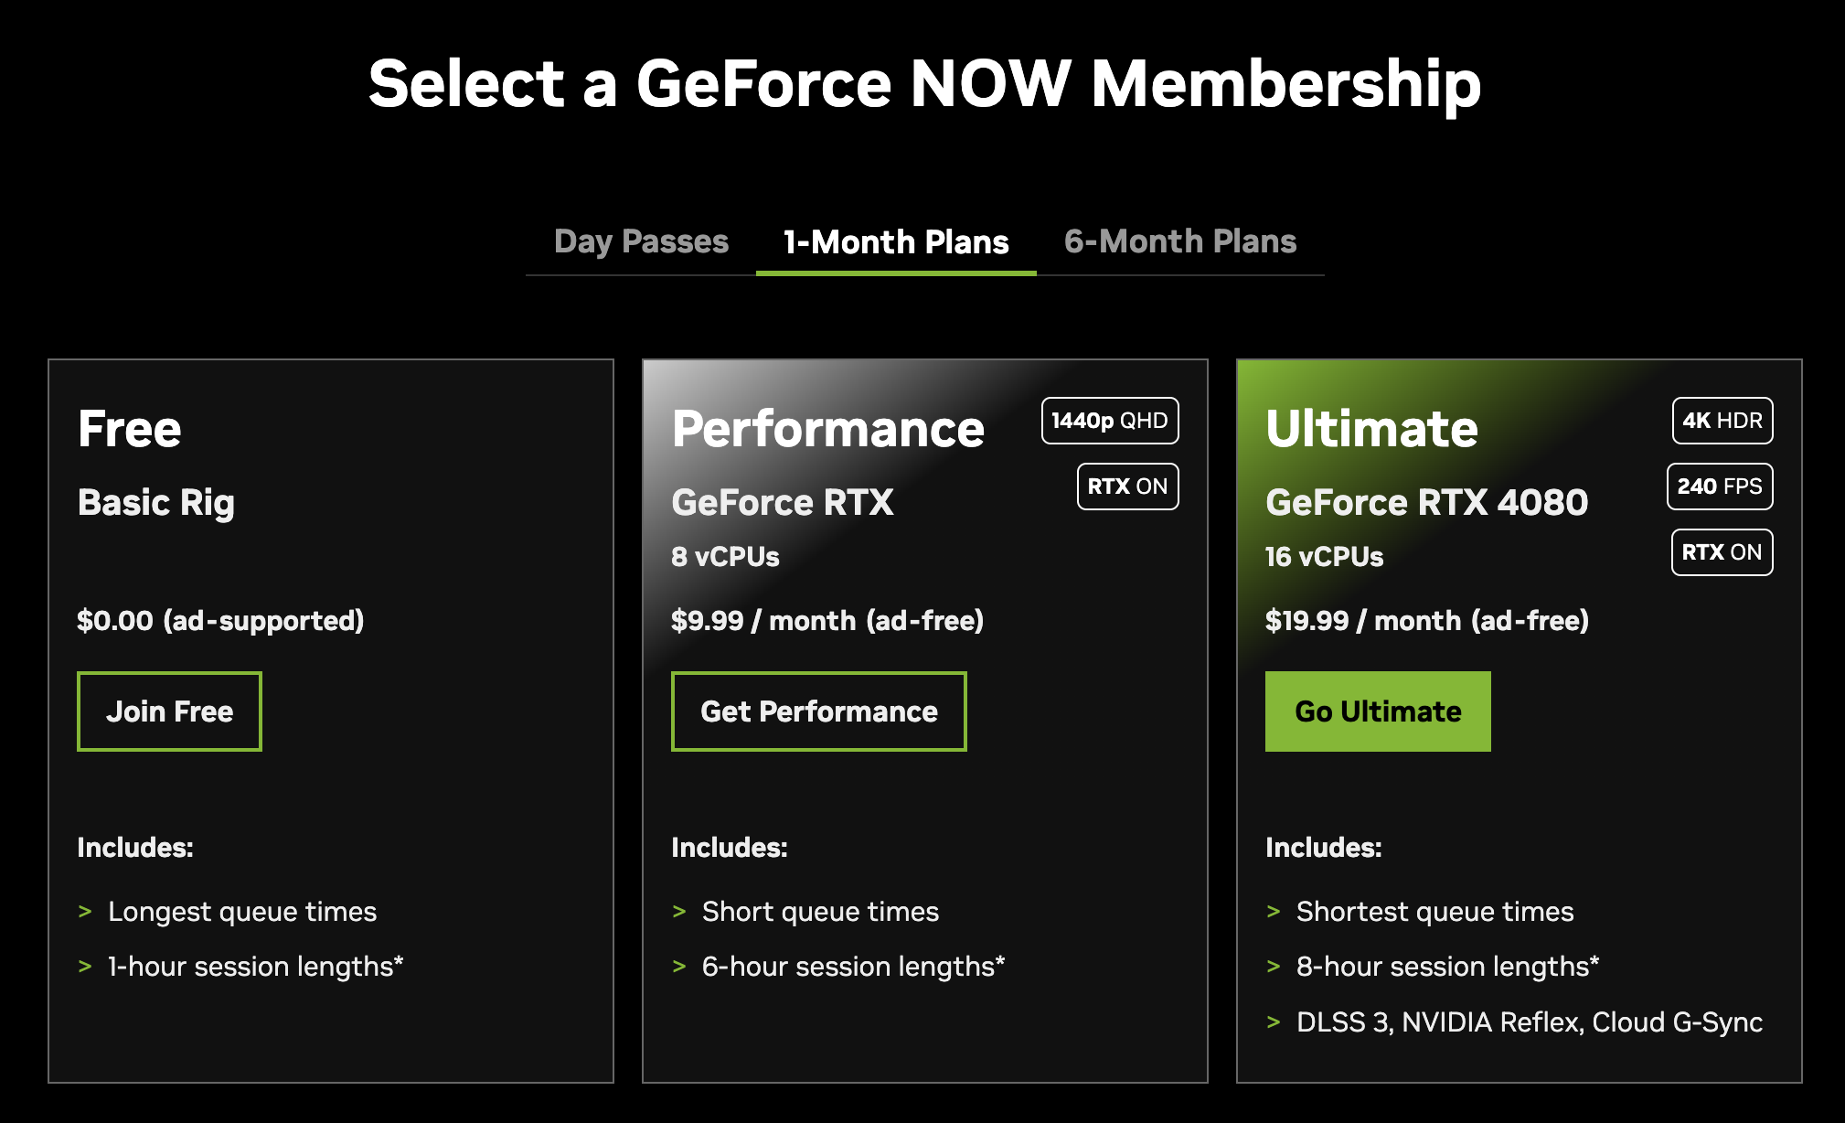The image size is (1845, 1123).
Task: Click the 1-hour session lengths item
Action: pos(256,967)
